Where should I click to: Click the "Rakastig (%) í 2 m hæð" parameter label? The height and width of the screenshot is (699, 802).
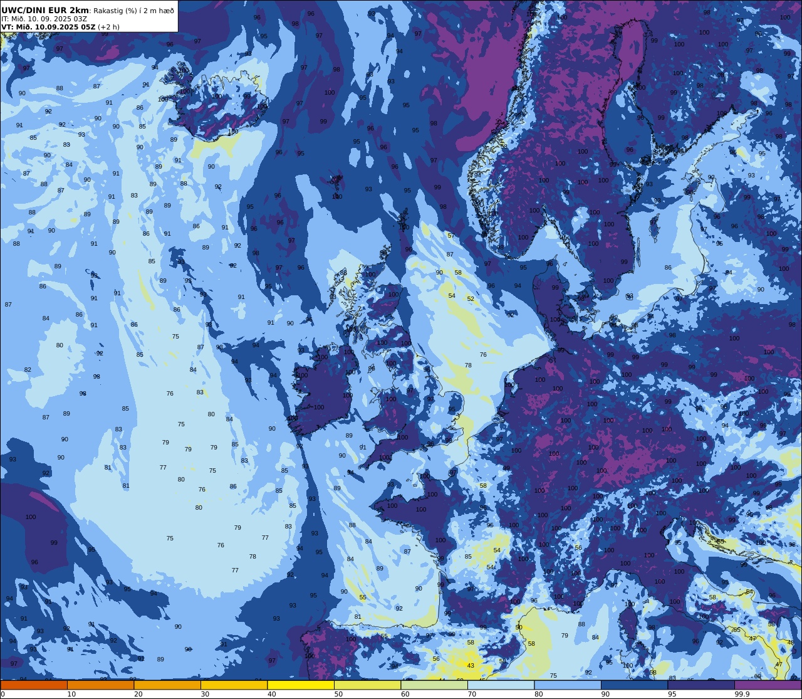134,11
